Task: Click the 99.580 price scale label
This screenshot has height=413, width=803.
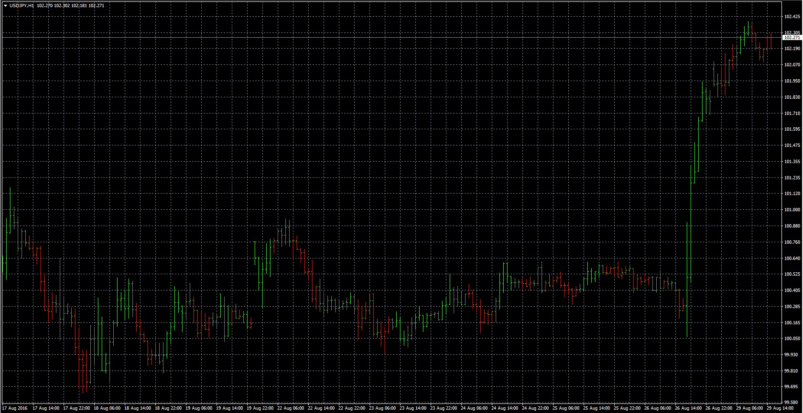Action: pos(792,403)
